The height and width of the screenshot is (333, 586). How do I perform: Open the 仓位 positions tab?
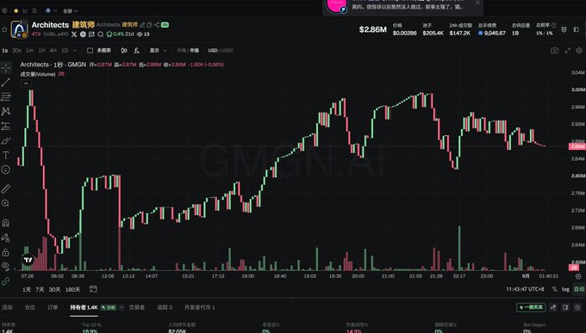point(30,307)
